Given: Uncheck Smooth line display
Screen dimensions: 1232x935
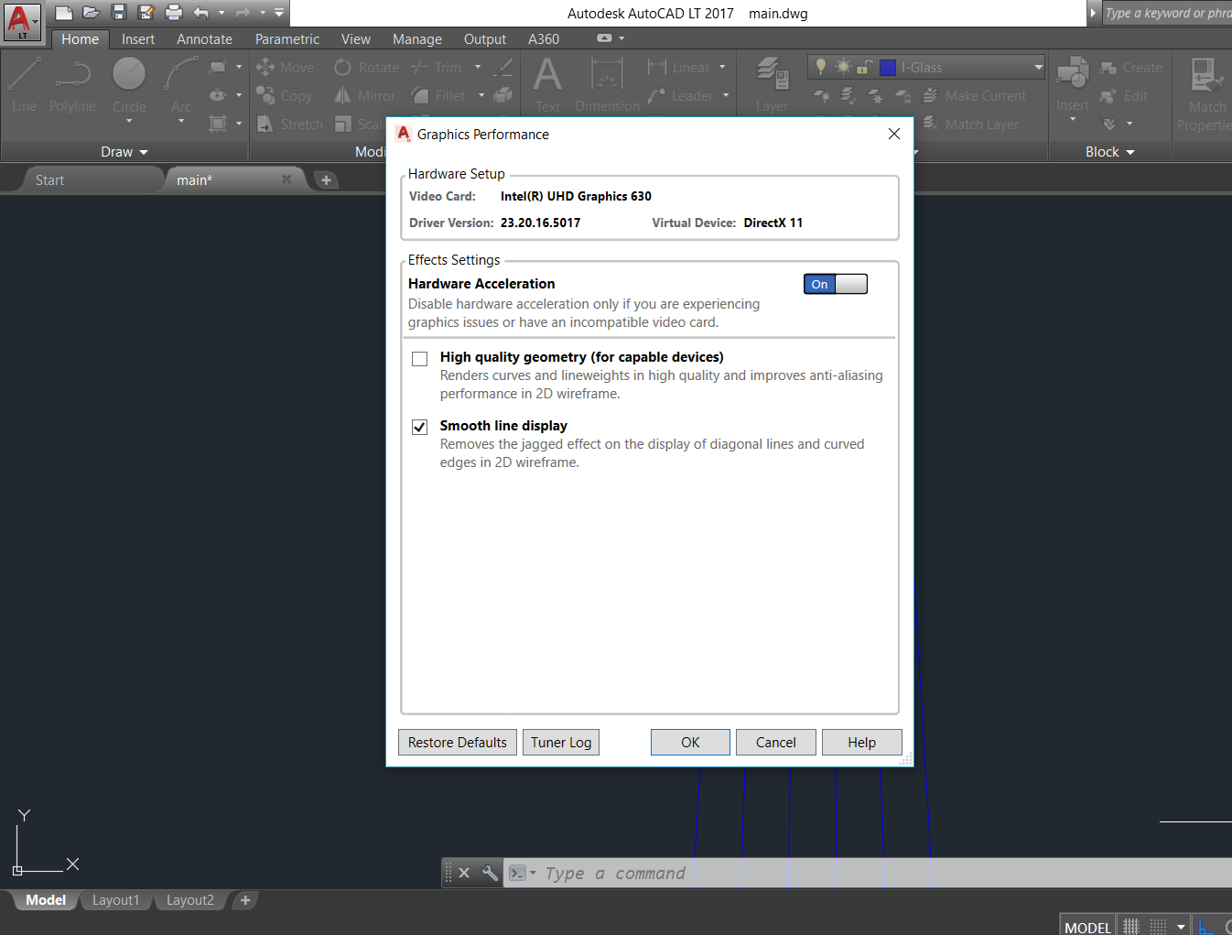Looking at the screenshot, I should (419, 427).
